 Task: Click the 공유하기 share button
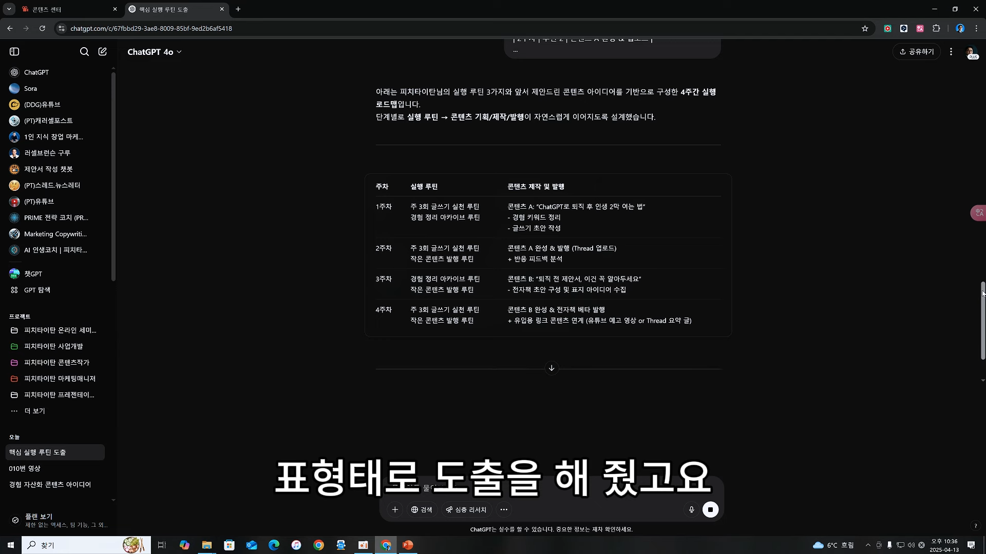[917, 51]
